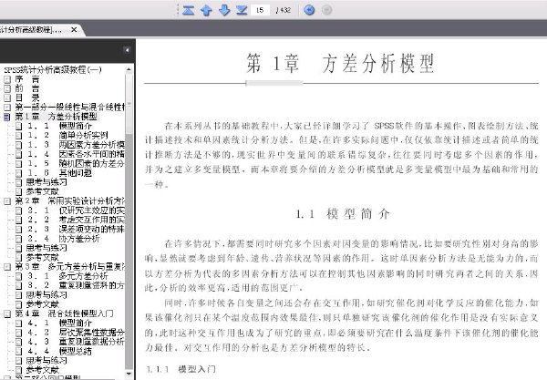
Task: Click the page icon beside 2.1 仅研究主效应
Action: click(19, 211)
